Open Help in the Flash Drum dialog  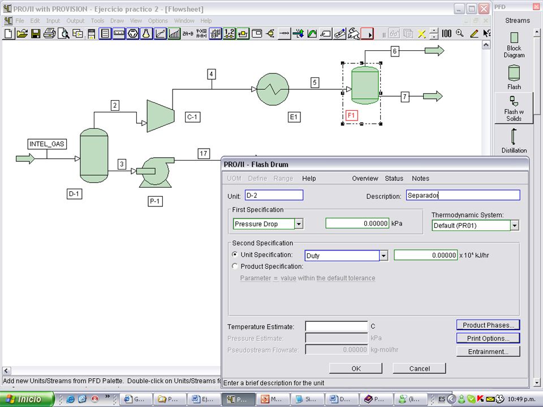pos(309,179)
